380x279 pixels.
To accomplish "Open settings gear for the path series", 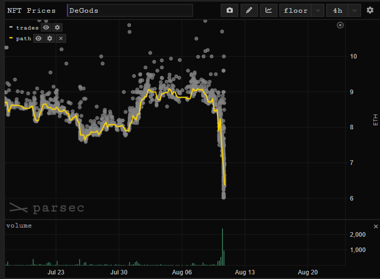I will coord(50,38).
